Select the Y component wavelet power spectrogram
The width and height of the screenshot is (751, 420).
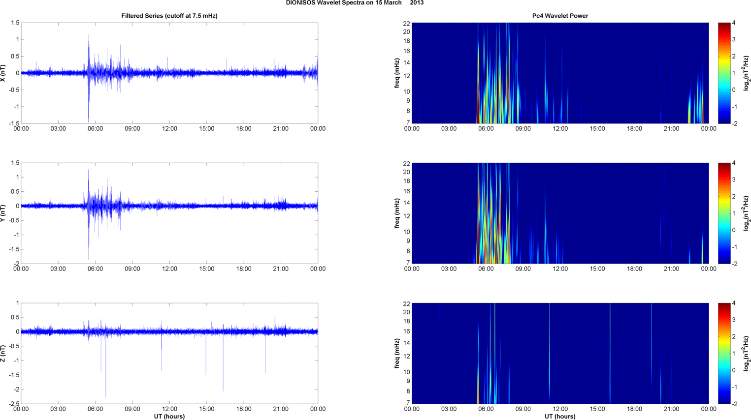[560, 213]
